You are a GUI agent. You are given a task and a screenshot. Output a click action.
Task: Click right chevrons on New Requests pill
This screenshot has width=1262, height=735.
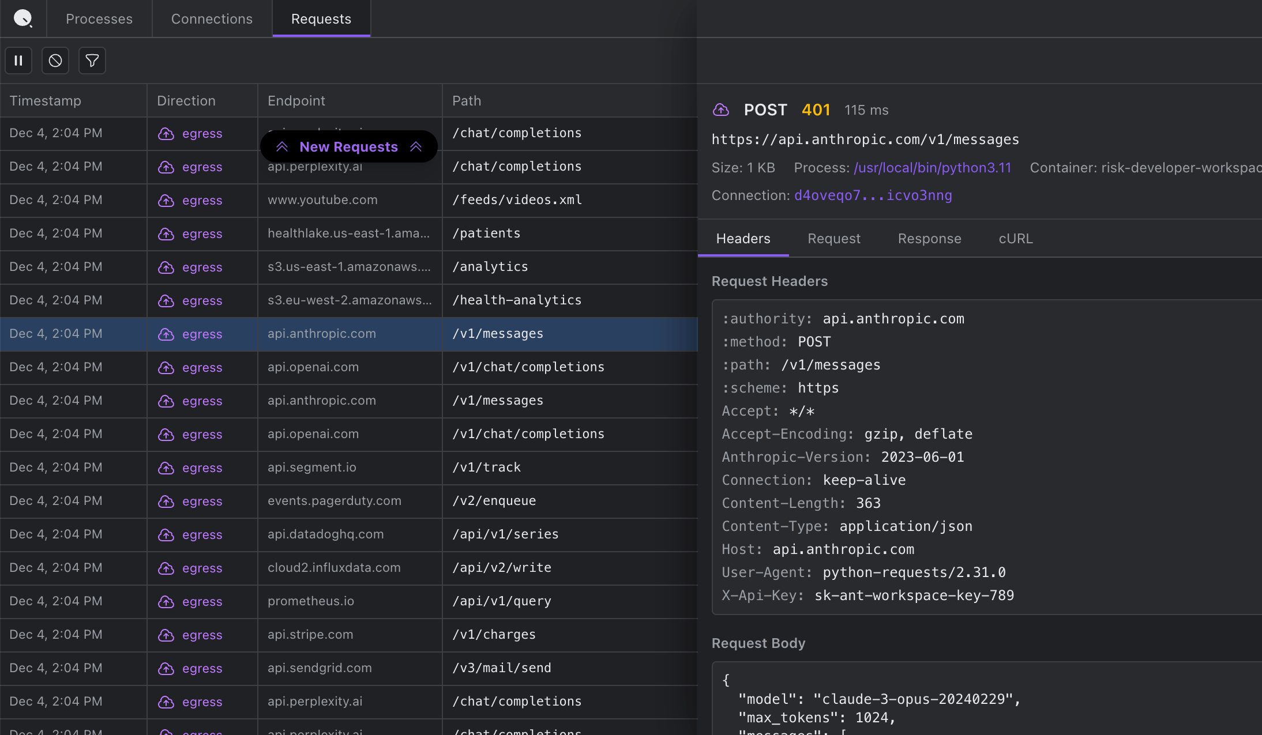tap(416, 147)
